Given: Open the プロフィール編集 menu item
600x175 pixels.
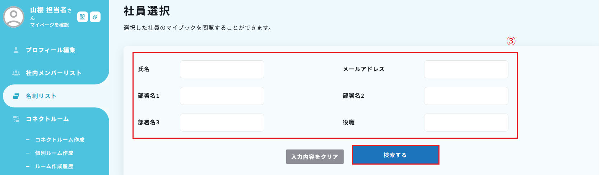Looking at the screenshot, I should click(51, 50).
